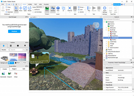Open the Models category dropdown in Toolbox
Image resolution: width=134 pixels, height=96 pixels.
click(x=5, y=50)
